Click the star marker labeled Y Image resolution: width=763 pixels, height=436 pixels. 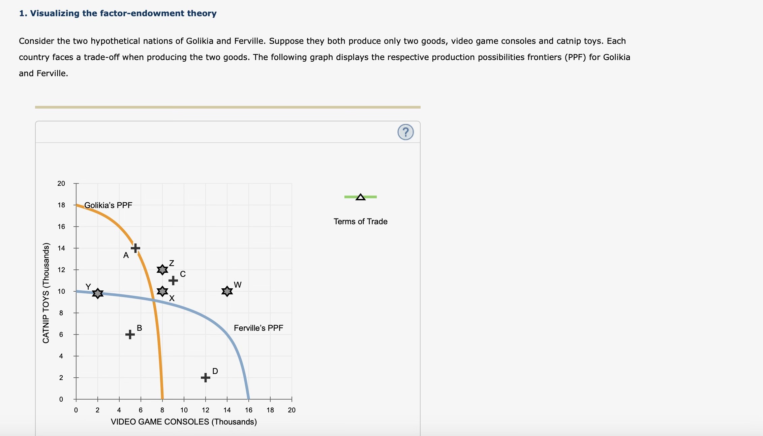97,293
